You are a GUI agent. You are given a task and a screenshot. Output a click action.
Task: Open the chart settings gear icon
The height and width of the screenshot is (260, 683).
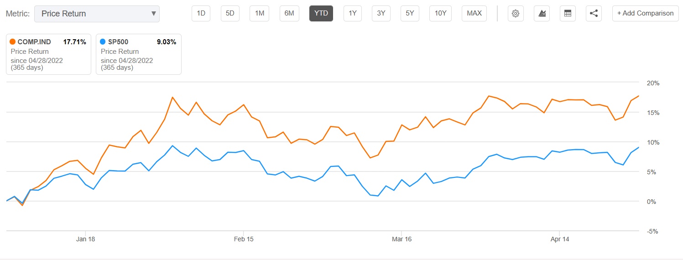click(516, 13)
